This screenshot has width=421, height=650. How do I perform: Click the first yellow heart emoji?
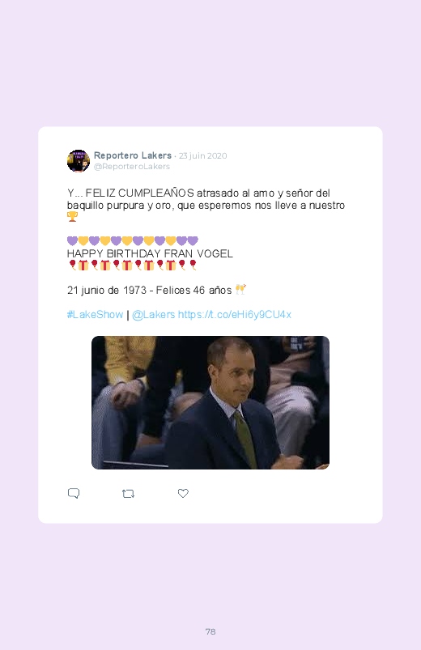coord(83,241)
